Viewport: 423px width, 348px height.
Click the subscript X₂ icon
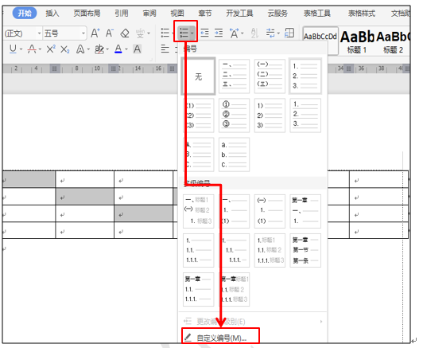click(x=64, y=49)
